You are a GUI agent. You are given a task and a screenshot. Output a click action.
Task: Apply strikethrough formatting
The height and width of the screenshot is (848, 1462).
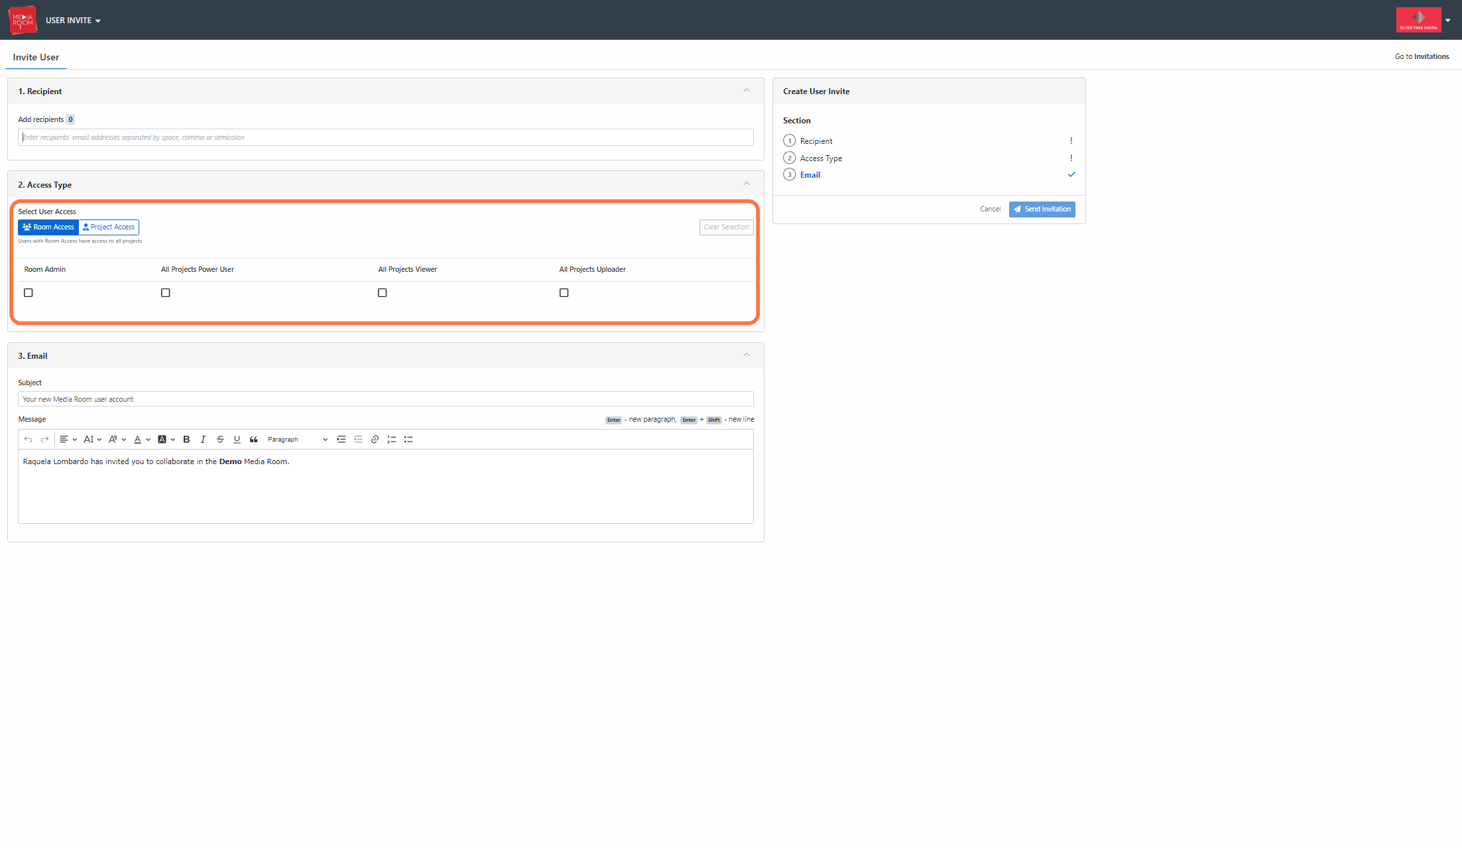[x=220, y=440]
